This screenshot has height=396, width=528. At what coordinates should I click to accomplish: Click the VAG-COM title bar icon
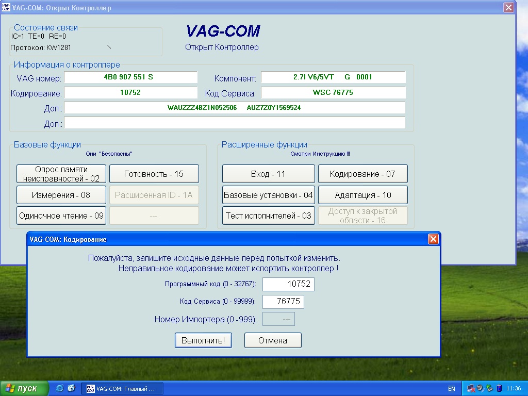(x=6, y=8)
